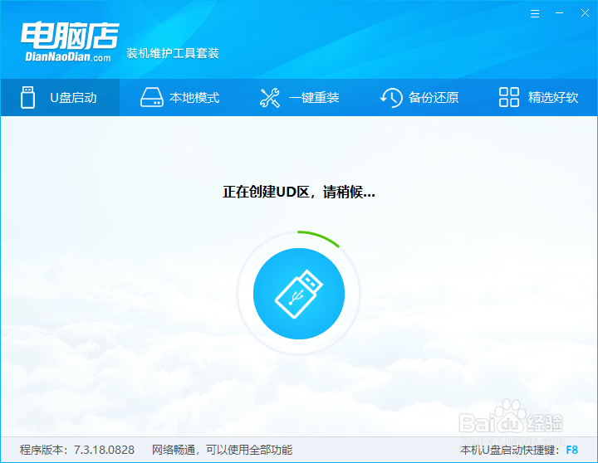Screen dimensions: 598x463
Task: Click the F8 hotkey link
Action: [571, 450]
